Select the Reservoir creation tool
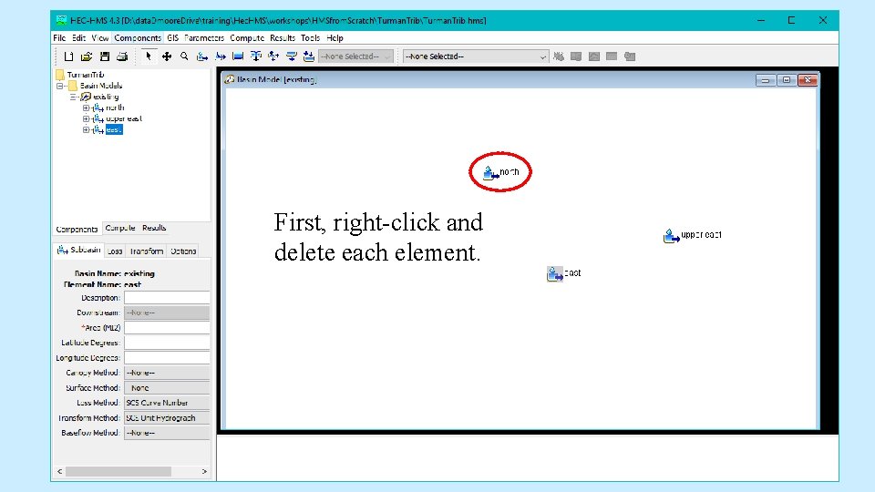Image resolution: width=875 pixels, height=492 pixels. [238, 56]
